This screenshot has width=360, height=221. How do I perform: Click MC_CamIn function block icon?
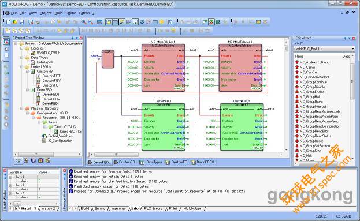point(296,67)
